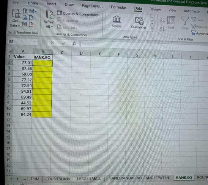Select row 5 header
The image size is (208, 185).
coord(9,79)
